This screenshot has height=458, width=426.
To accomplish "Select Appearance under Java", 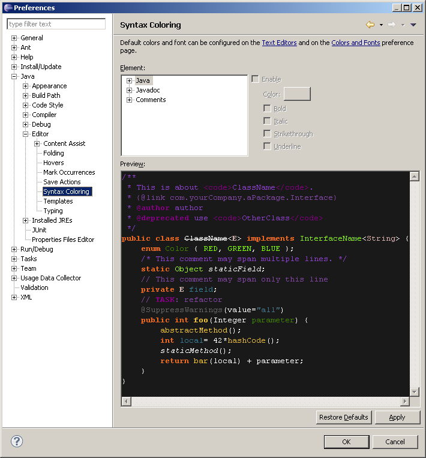I will click(49, 86).
